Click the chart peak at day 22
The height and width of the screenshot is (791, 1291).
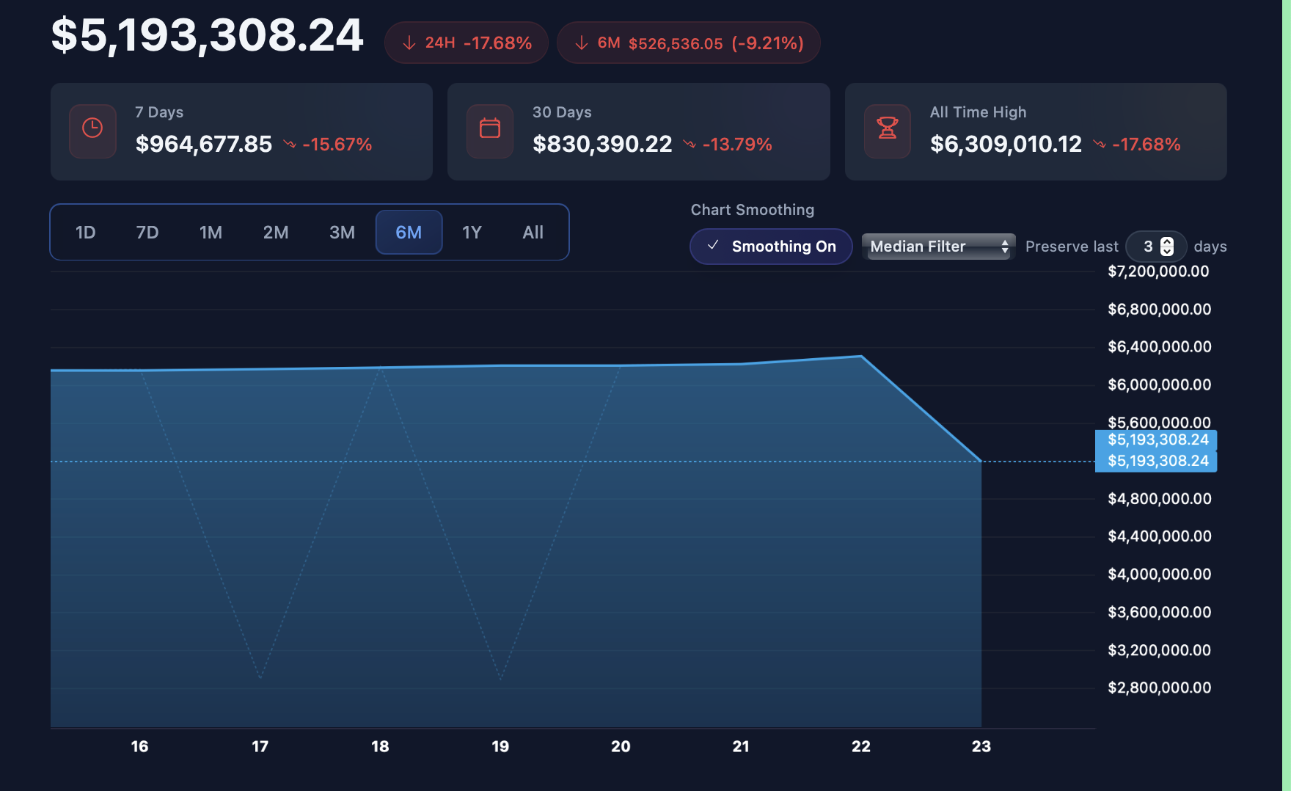[861, 357]
